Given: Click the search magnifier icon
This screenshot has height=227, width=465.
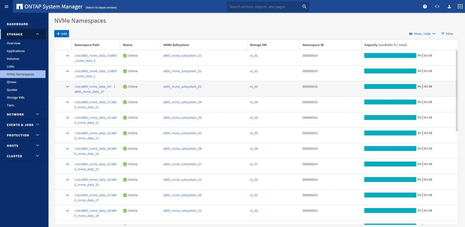Looking at the screenshot, I should tap(304, 6).
